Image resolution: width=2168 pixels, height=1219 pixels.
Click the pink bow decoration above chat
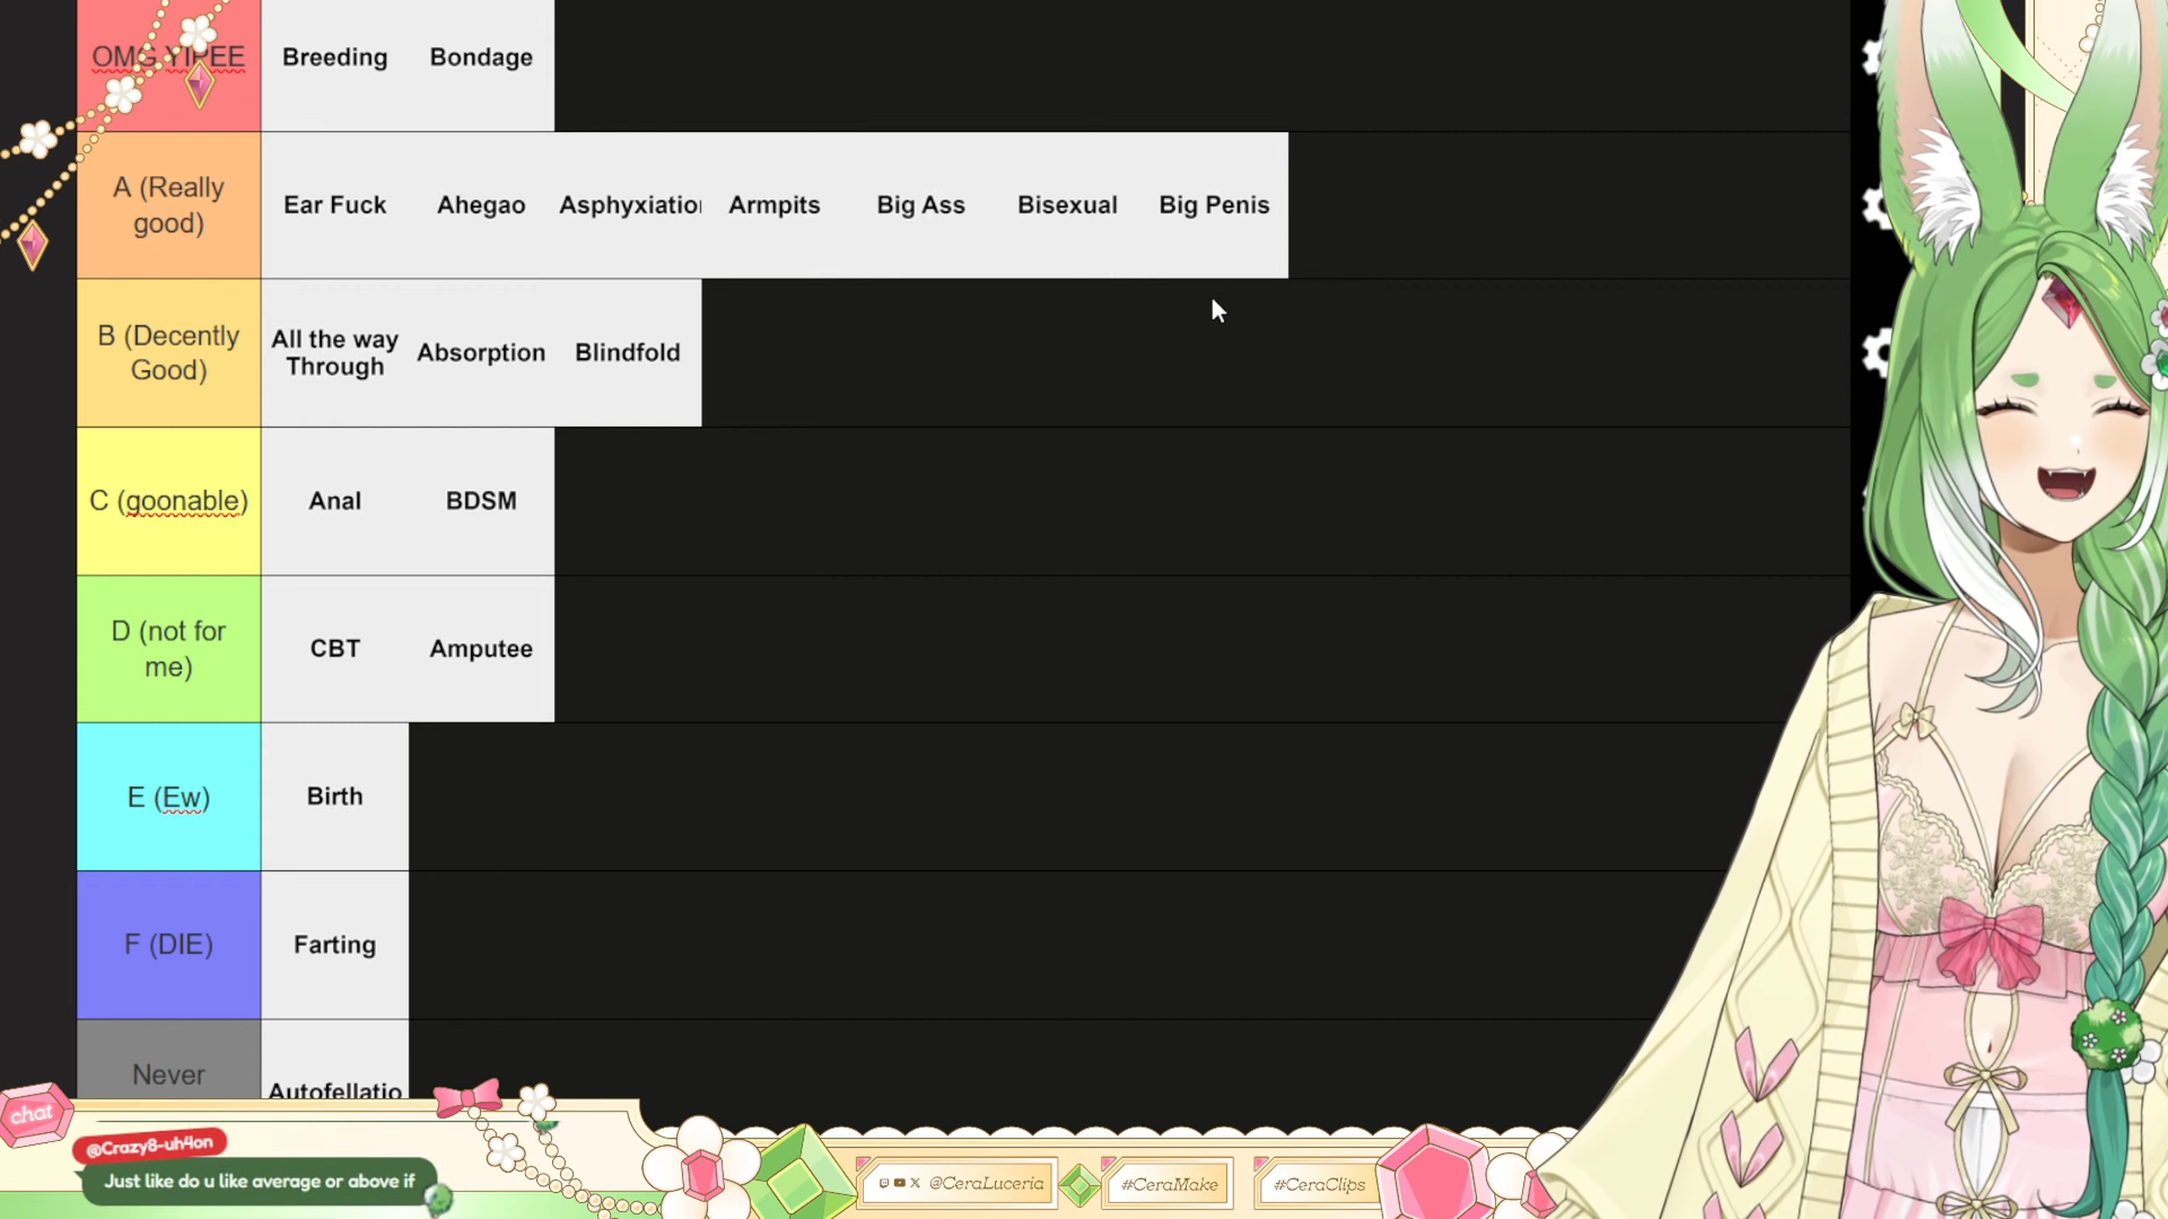click(x=467, y=1097)
